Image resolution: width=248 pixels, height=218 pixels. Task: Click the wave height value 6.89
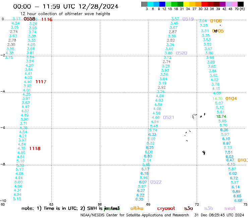click(236, 192)
